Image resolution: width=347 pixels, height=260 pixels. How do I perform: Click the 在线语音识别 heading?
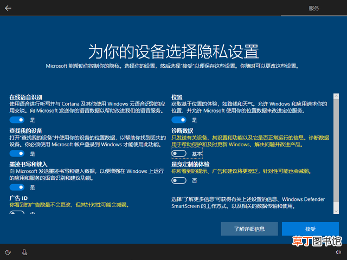pos(25,97)
